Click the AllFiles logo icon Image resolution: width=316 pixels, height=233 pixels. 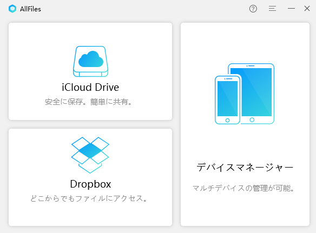[12, 9]
